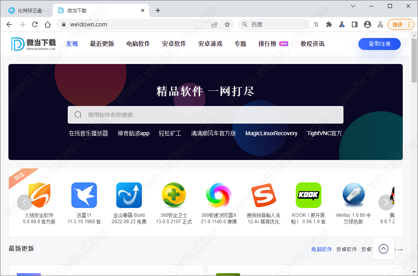This screenshot has width=418, height=276.
Task: Click the more arrow beside 最新更新 filters
Action: (400, 250)
